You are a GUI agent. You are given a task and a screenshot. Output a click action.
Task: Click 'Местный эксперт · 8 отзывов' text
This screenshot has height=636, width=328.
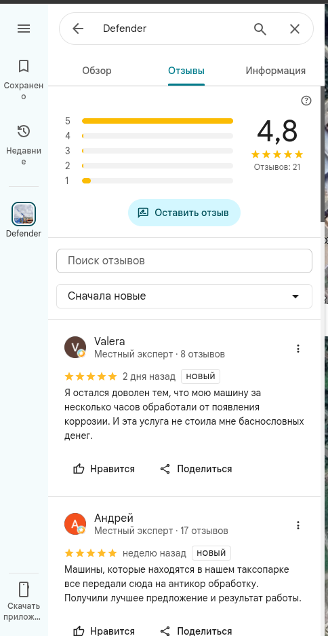click(x=159, y=354)
